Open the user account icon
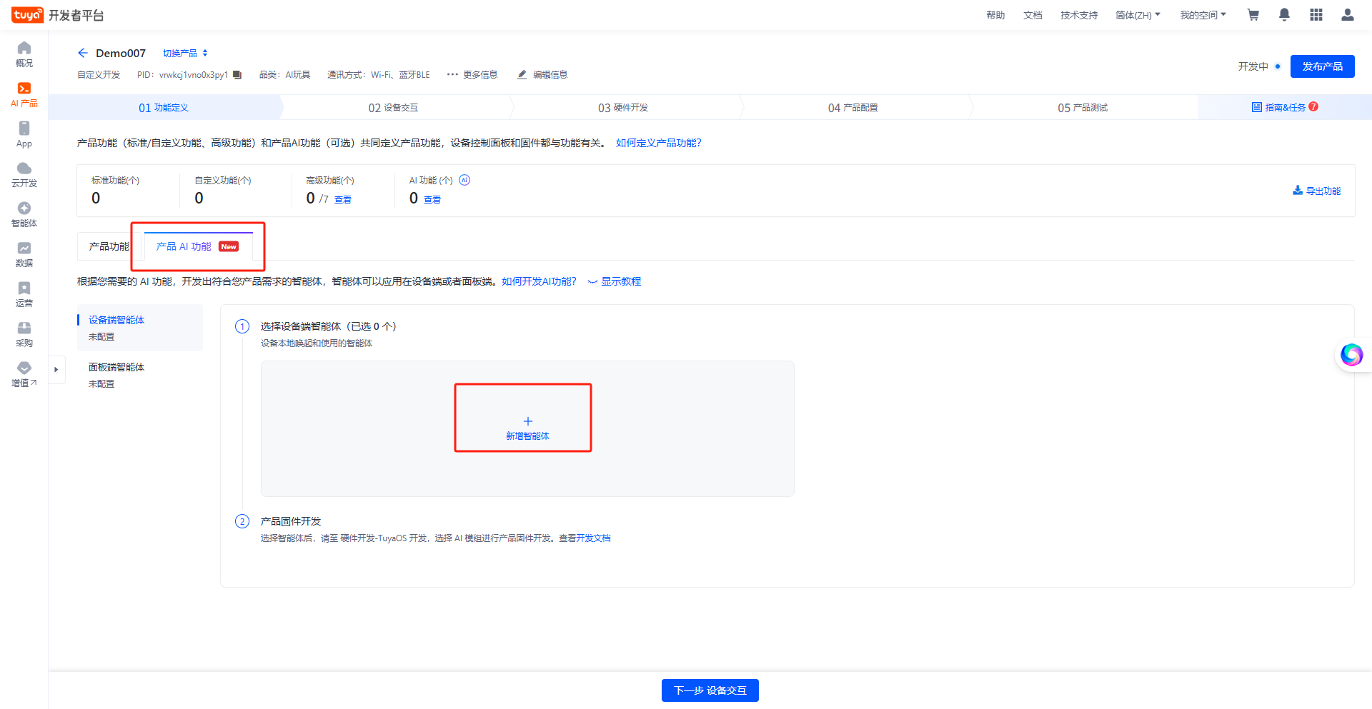 [x=1348, y=15]
